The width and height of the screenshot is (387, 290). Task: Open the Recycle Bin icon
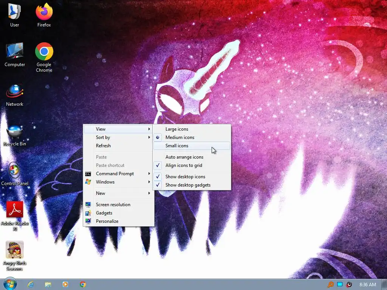pos(15,135)
